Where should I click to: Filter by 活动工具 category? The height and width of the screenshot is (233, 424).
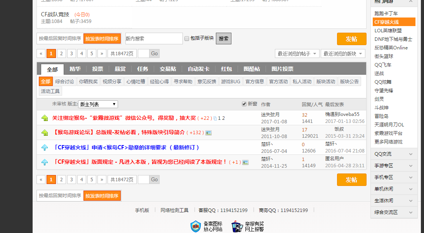50,91
